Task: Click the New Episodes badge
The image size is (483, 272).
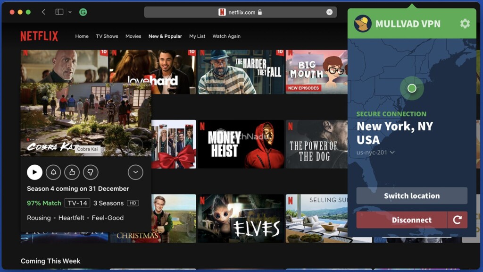Action: click(303, 88)
